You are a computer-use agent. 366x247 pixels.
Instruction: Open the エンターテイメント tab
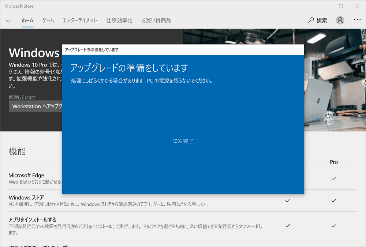[80, 20]
